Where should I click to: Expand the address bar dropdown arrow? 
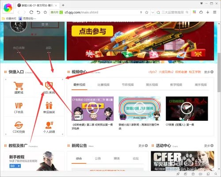152,12
